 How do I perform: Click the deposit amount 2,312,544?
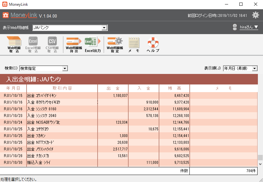pyautogui.click(x=151, y=109)
